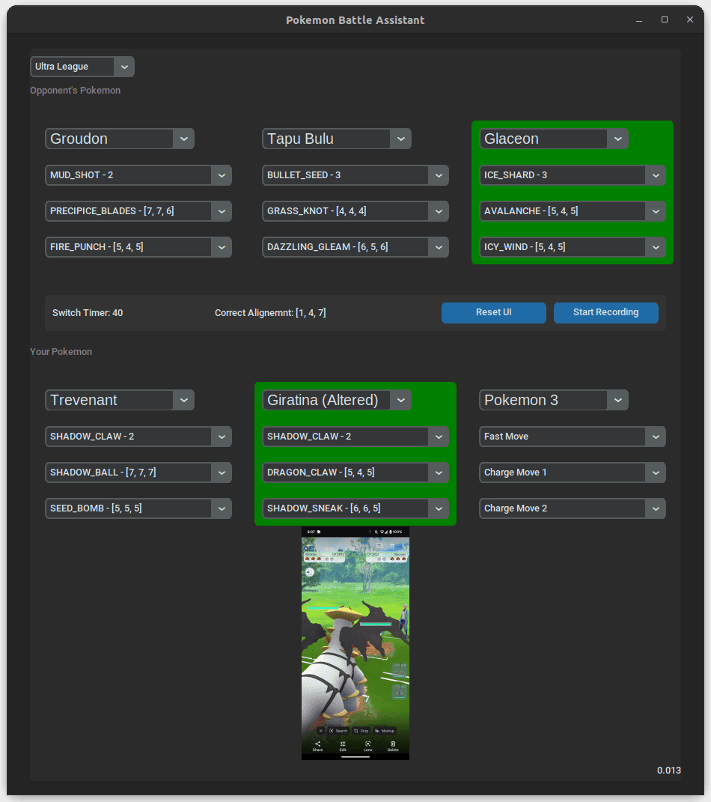Open the Pokemon 3 selection dropdown
This screenshot has width=711, height=802.
tap(554, 400)
